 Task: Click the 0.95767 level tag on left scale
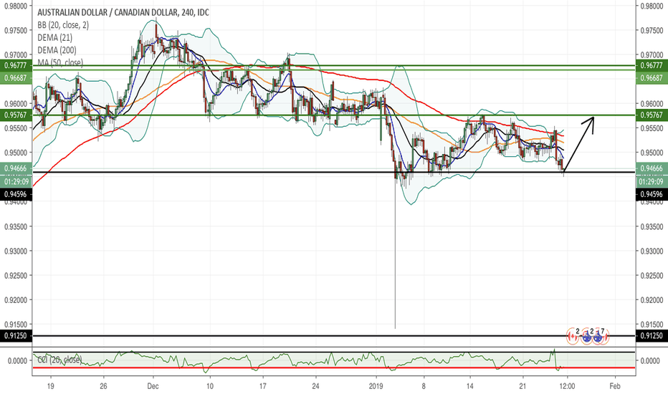click(16, 115)
